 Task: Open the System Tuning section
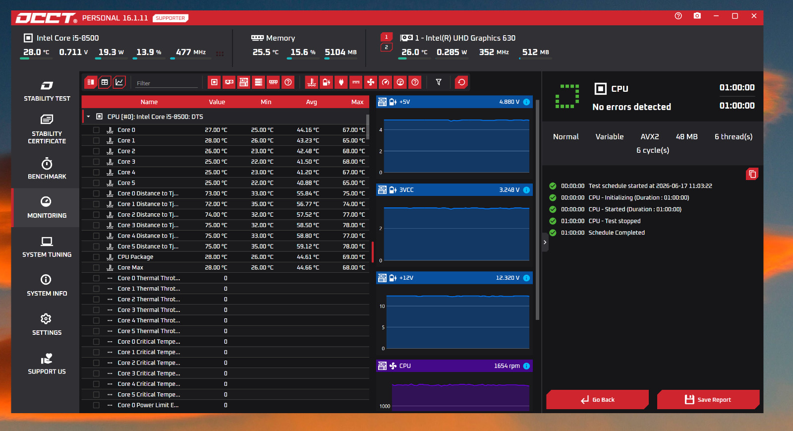click(x=47, y=247)
